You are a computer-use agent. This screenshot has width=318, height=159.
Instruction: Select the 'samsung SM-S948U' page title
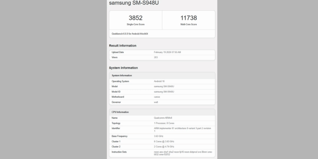[x=134, y=3]
